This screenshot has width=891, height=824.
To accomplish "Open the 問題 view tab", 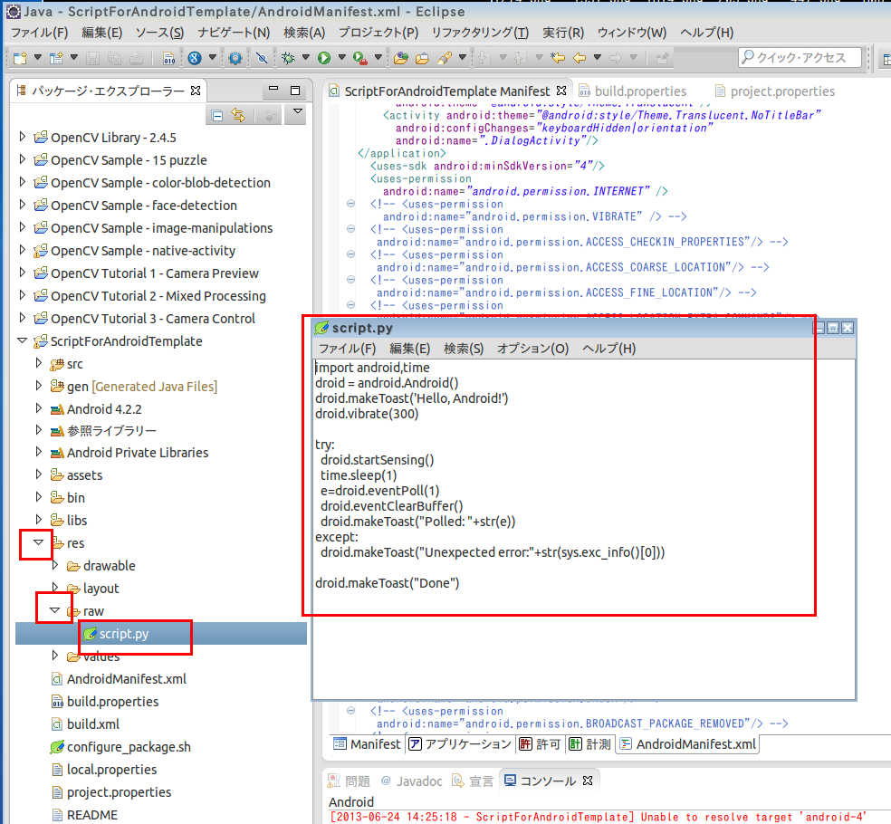I will pos(349,781).
